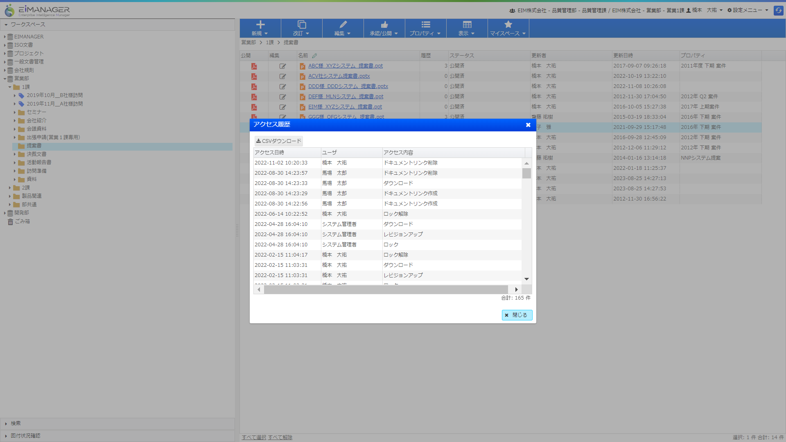Expand the 開発部 tree node
The width and height of the screenshot is (786, 442).
5,213
